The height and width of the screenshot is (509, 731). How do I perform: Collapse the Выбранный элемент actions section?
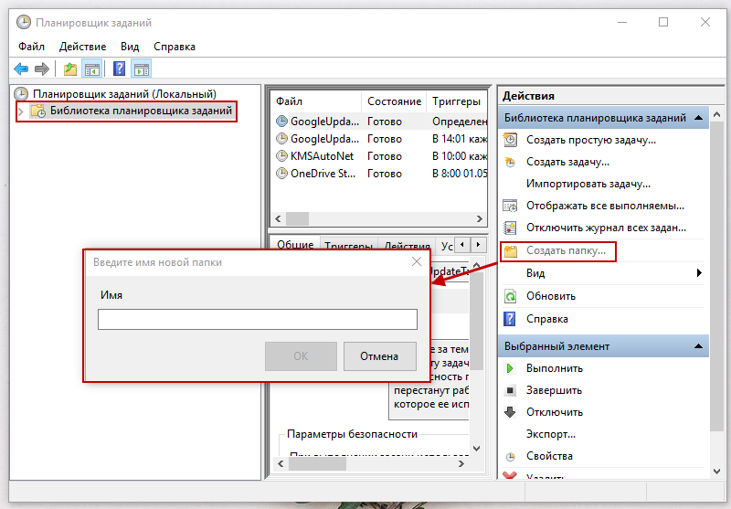[x=699, y=347]
